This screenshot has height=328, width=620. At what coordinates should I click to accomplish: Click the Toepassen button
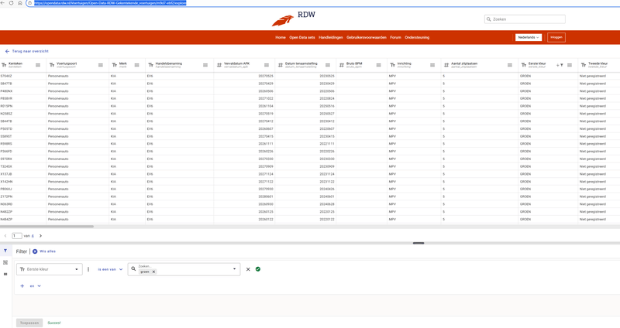coord(29,323)
